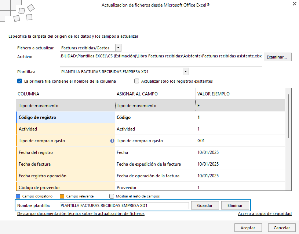Click the assigned field 'Código' cell
299x234 pixels.
click(155, 117)
